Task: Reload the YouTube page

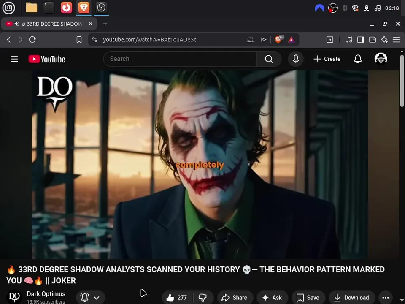Action: click(32, 40)
